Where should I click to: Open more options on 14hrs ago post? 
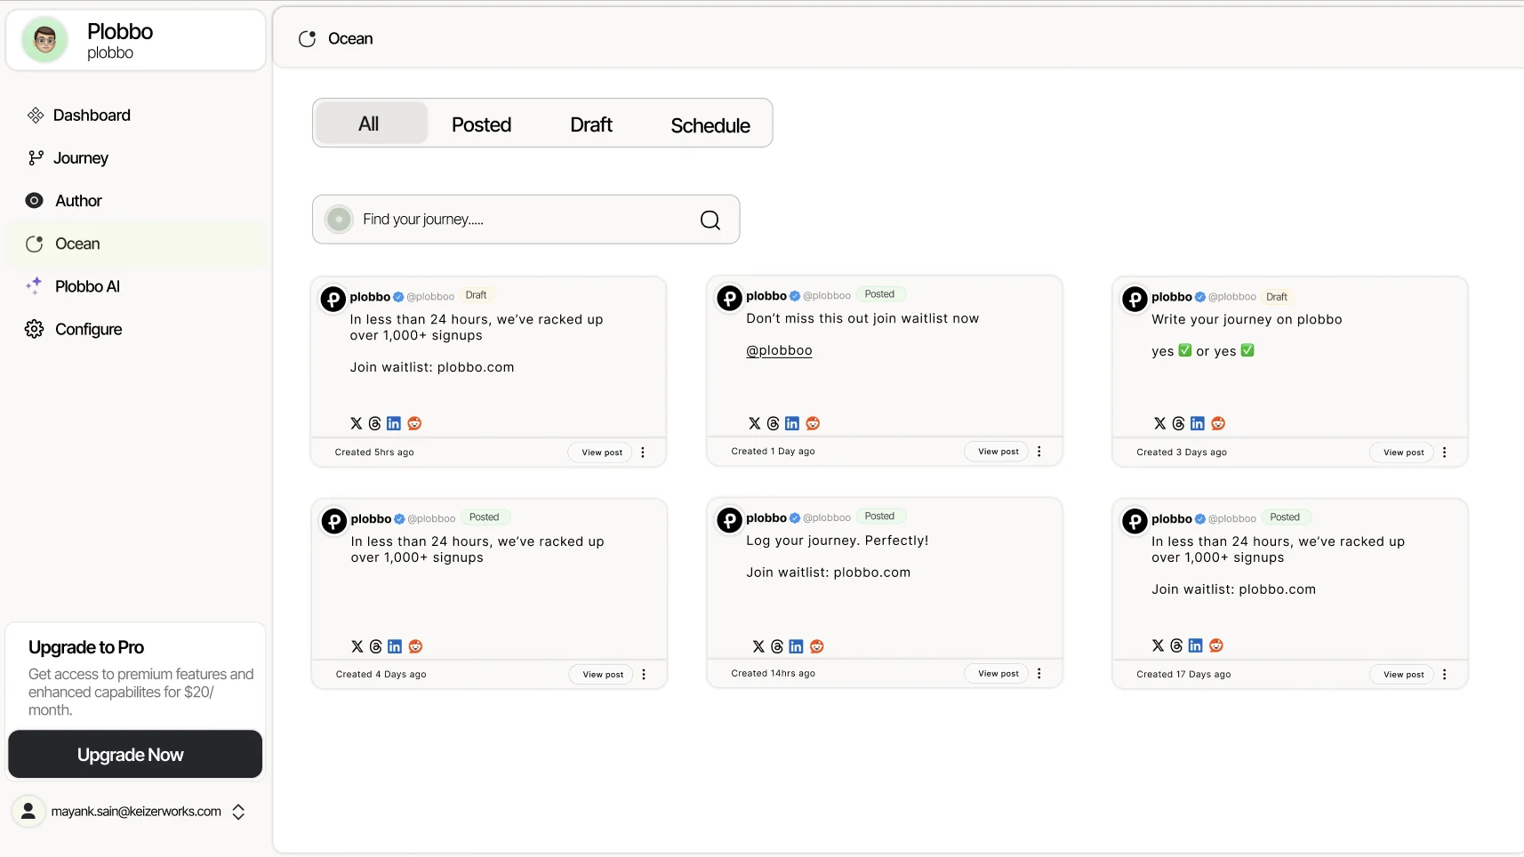[1039, 674]
